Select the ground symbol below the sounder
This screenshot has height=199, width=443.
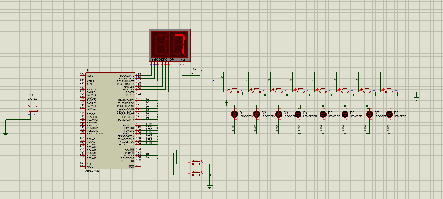(5, 134)
